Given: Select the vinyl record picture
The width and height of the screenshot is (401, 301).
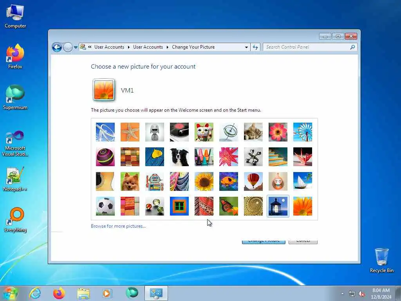Looking at the screenshot, I should point(179,132).
